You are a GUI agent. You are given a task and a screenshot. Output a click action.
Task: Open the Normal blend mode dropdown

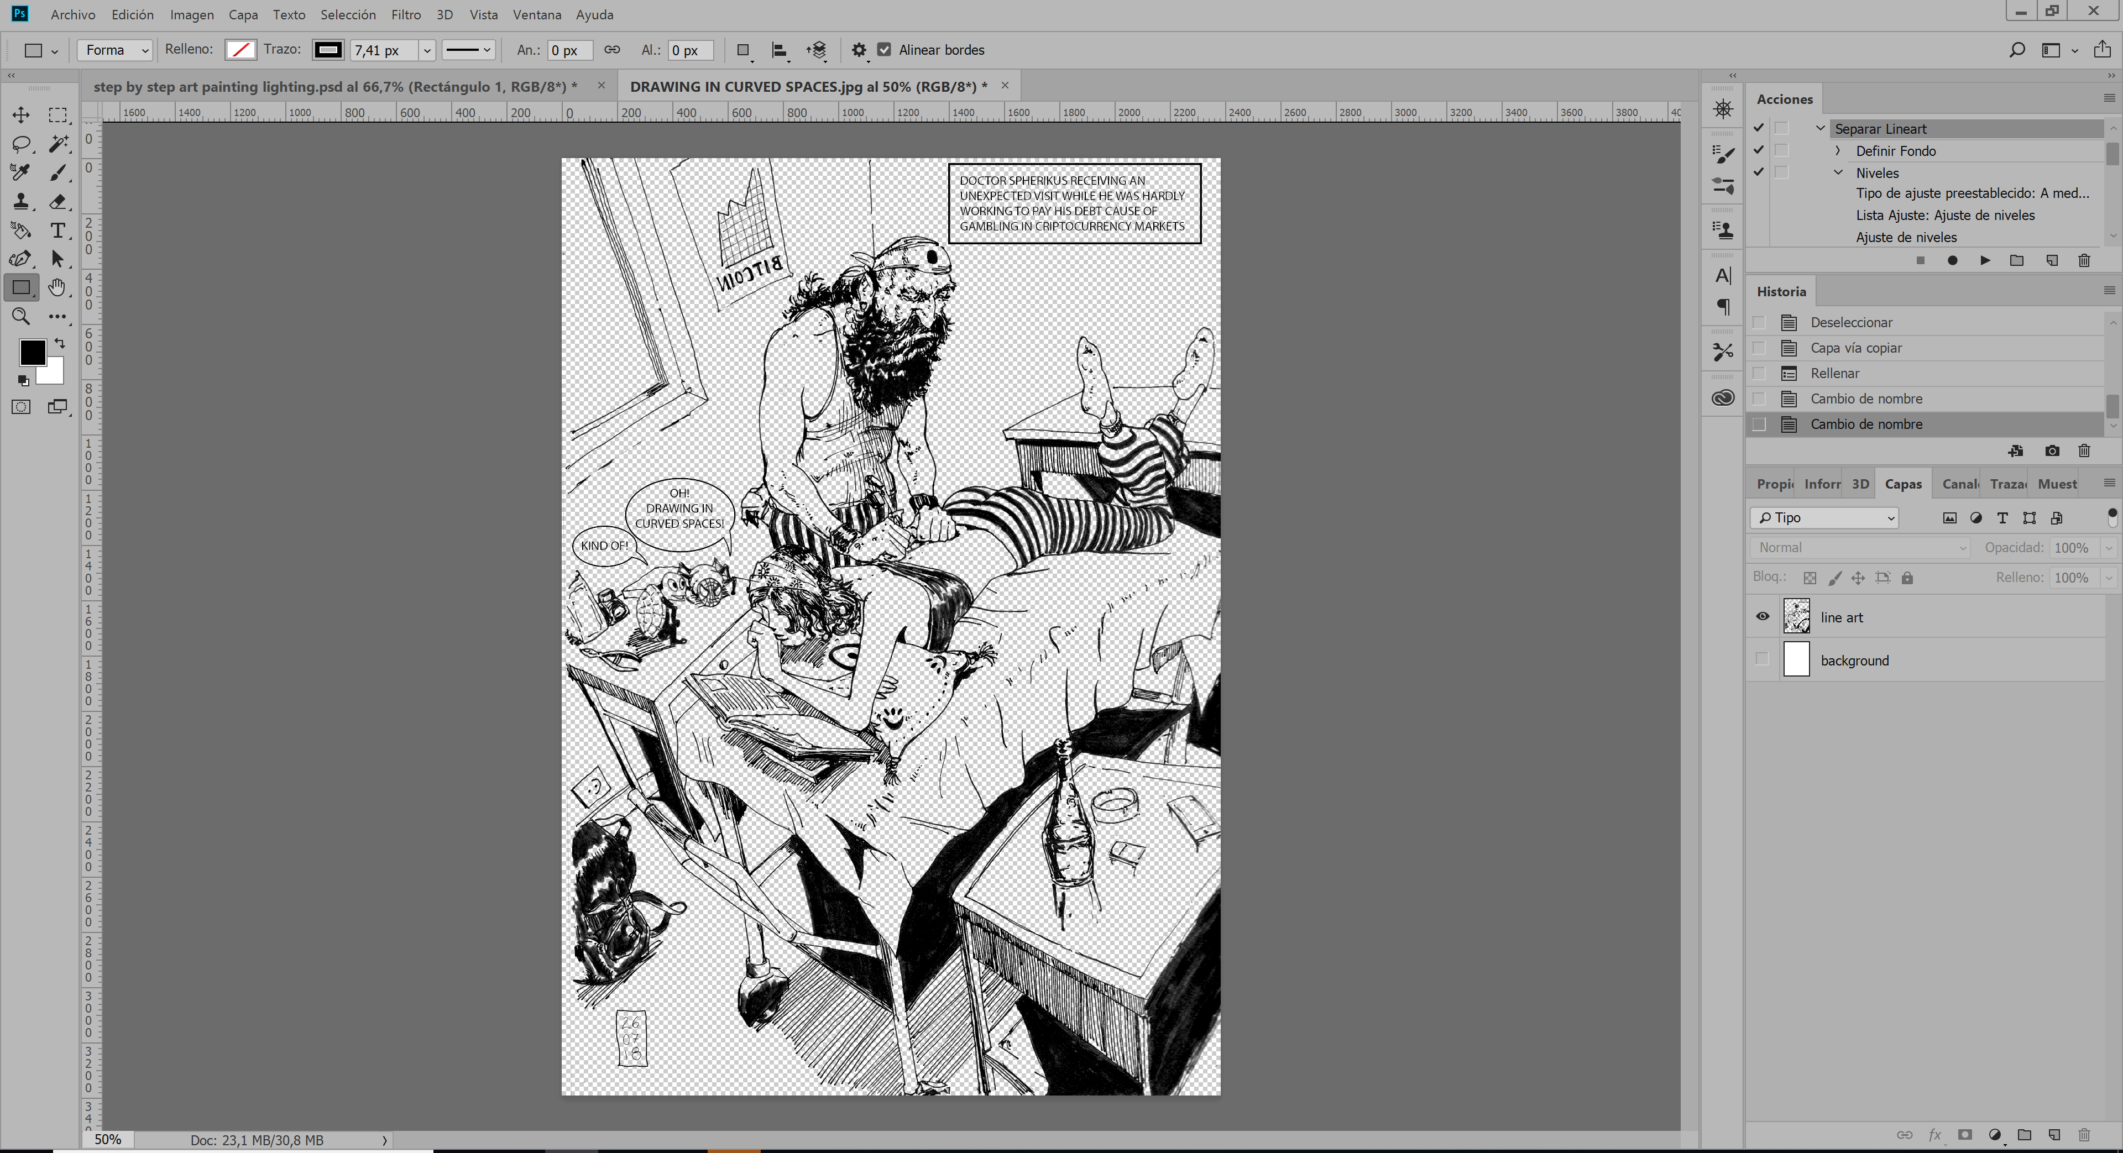pos(1859,547)
